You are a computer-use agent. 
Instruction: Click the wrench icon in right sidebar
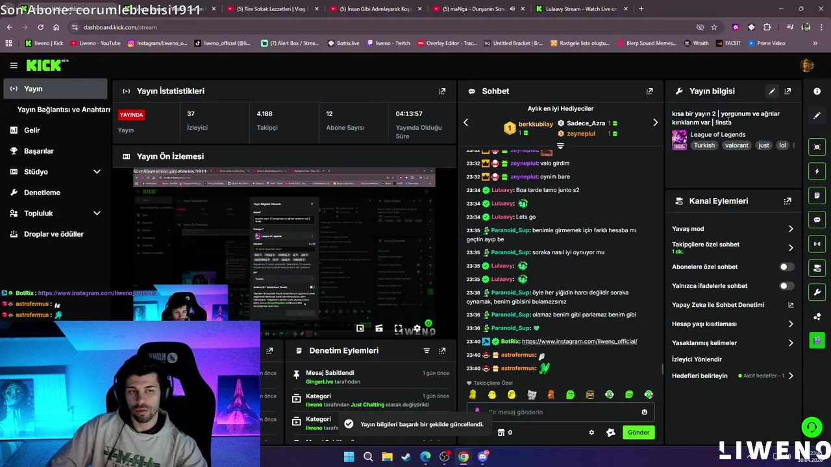click(817, 292)
